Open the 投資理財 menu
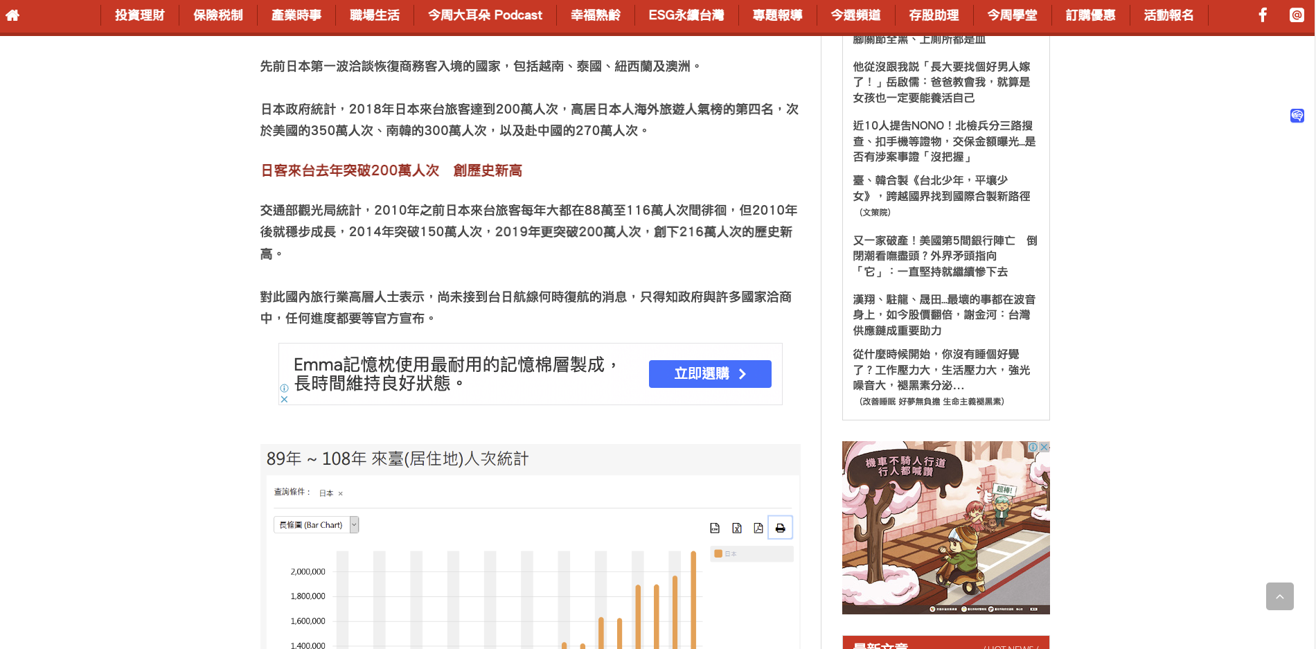 [139, 15]
